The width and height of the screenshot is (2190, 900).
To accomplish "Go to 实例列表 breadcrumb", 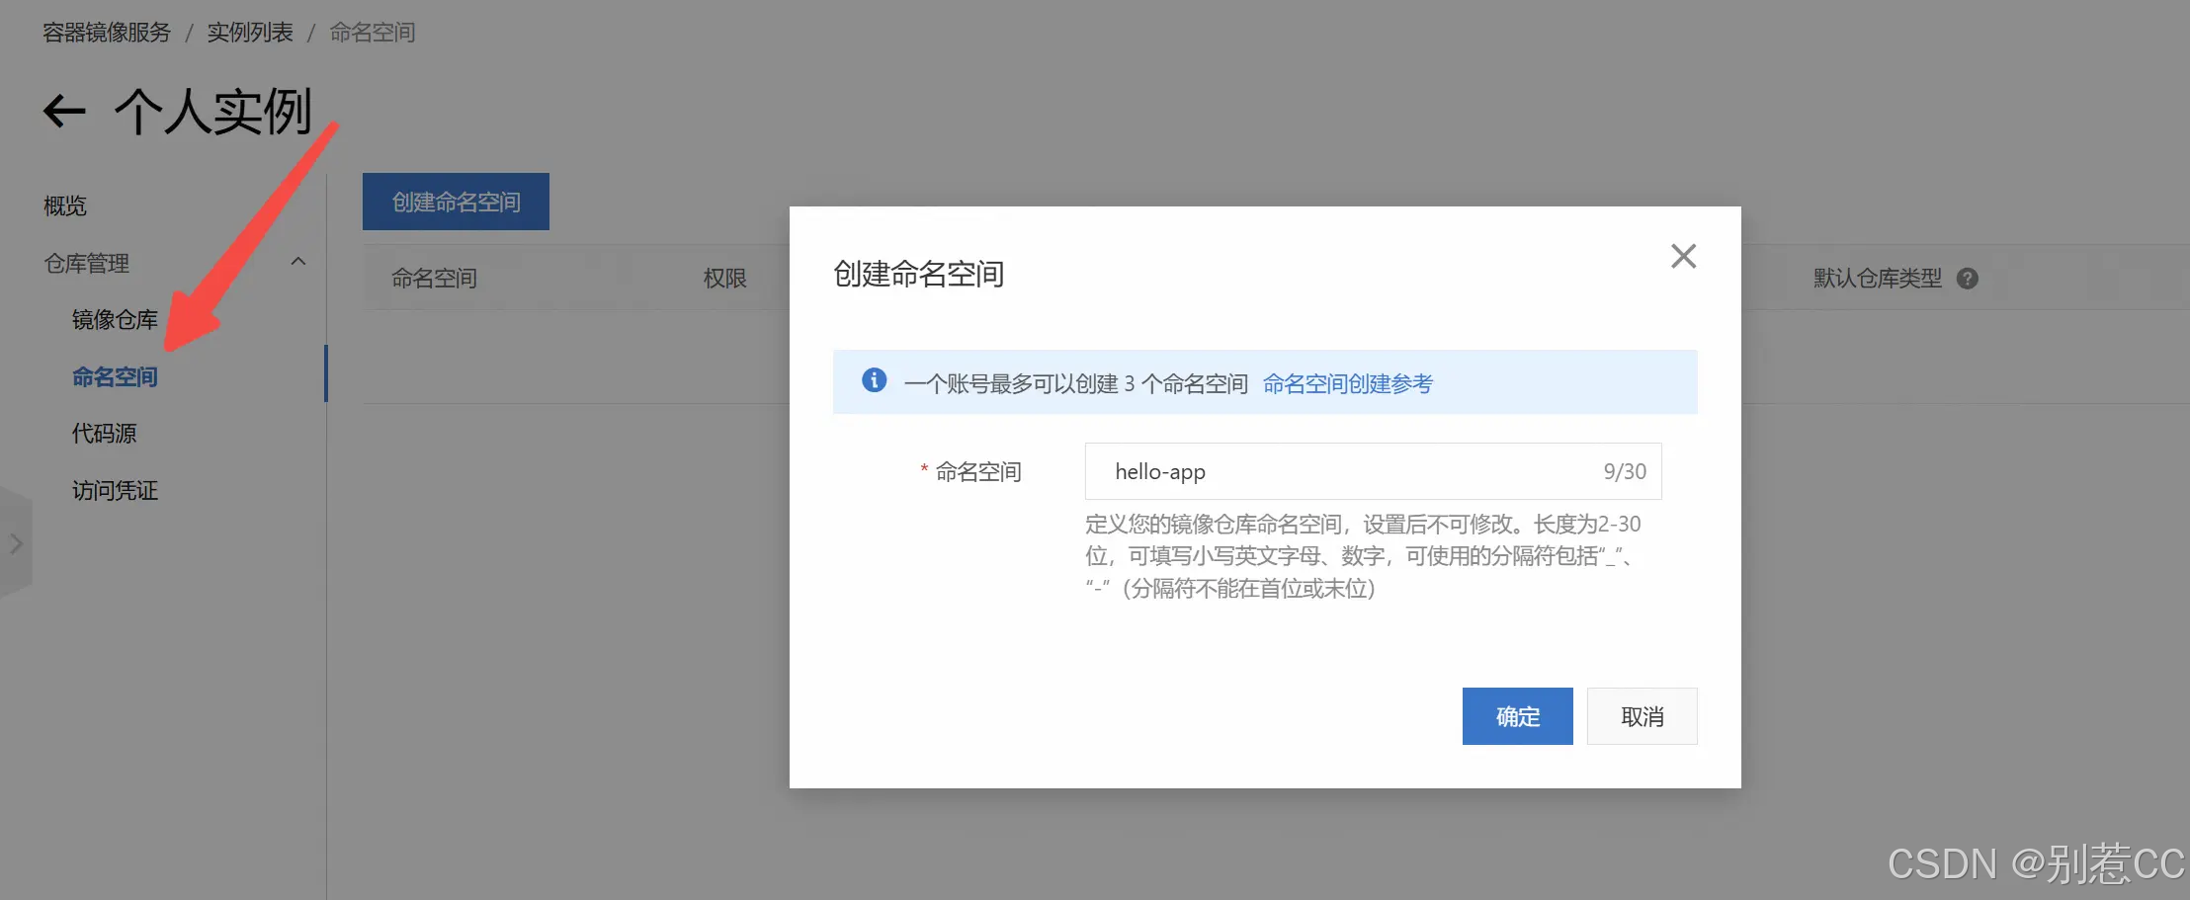I will click(x=250, y=33).
